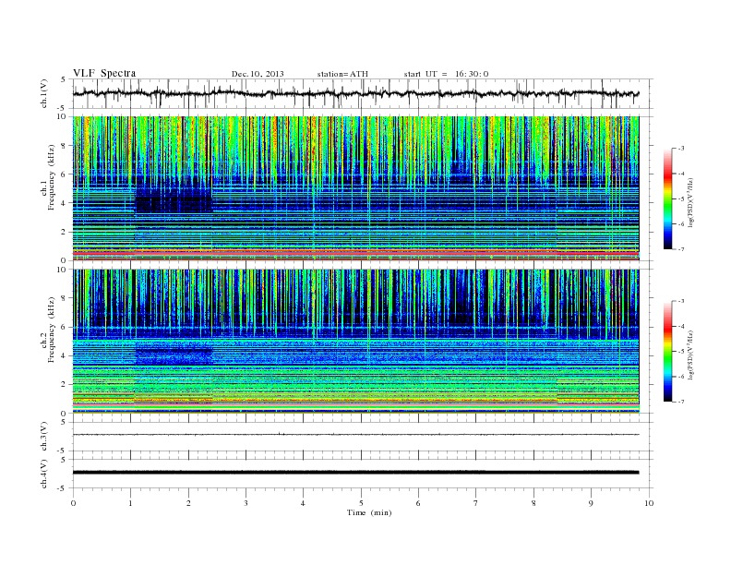Viewport: 731px width, 565px height.
Task: Click the 'station=ATH' label
Action: [x=342, y=74]
